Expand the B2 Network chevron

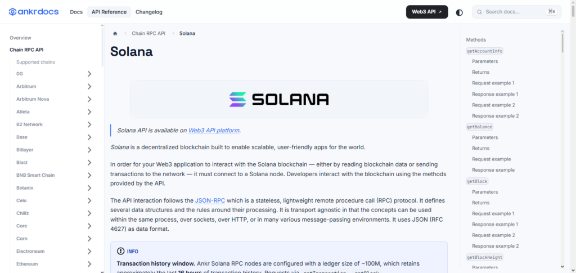[x=89, y=124]
